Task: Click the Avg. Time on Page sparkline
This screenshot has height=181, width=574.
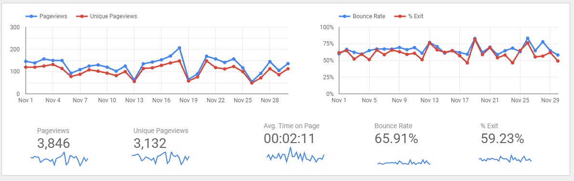Action: [x=295, y=155]
